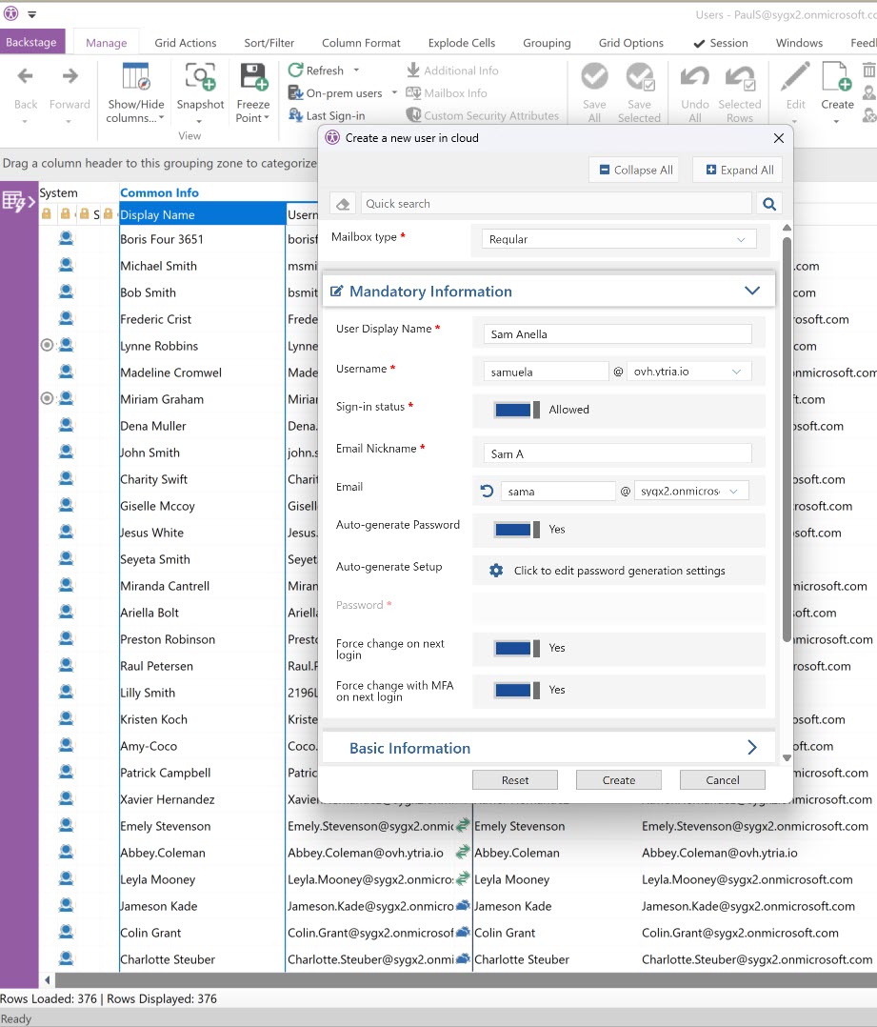This screenshot has height=1027, width=877.
Task: Click the Collapse All button
Action: (x=636, y=171)
